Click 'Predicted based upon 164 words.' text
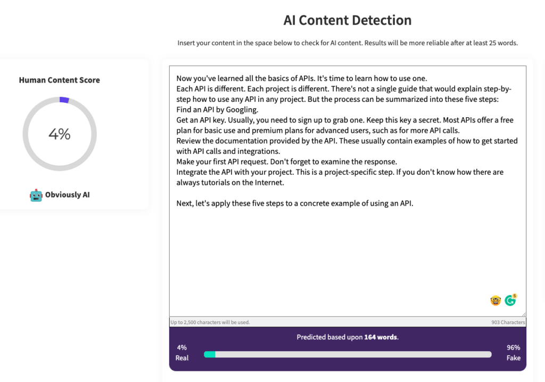The height and width of the screenshot is (382, 545). 348,337
